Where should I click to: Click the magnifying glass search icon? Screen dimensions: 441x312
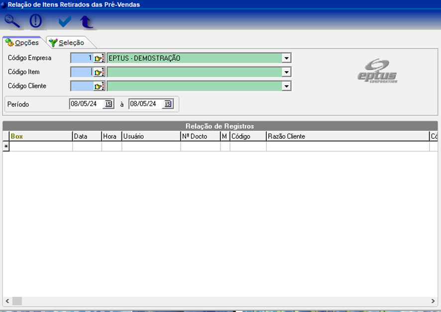coord(12,21)
